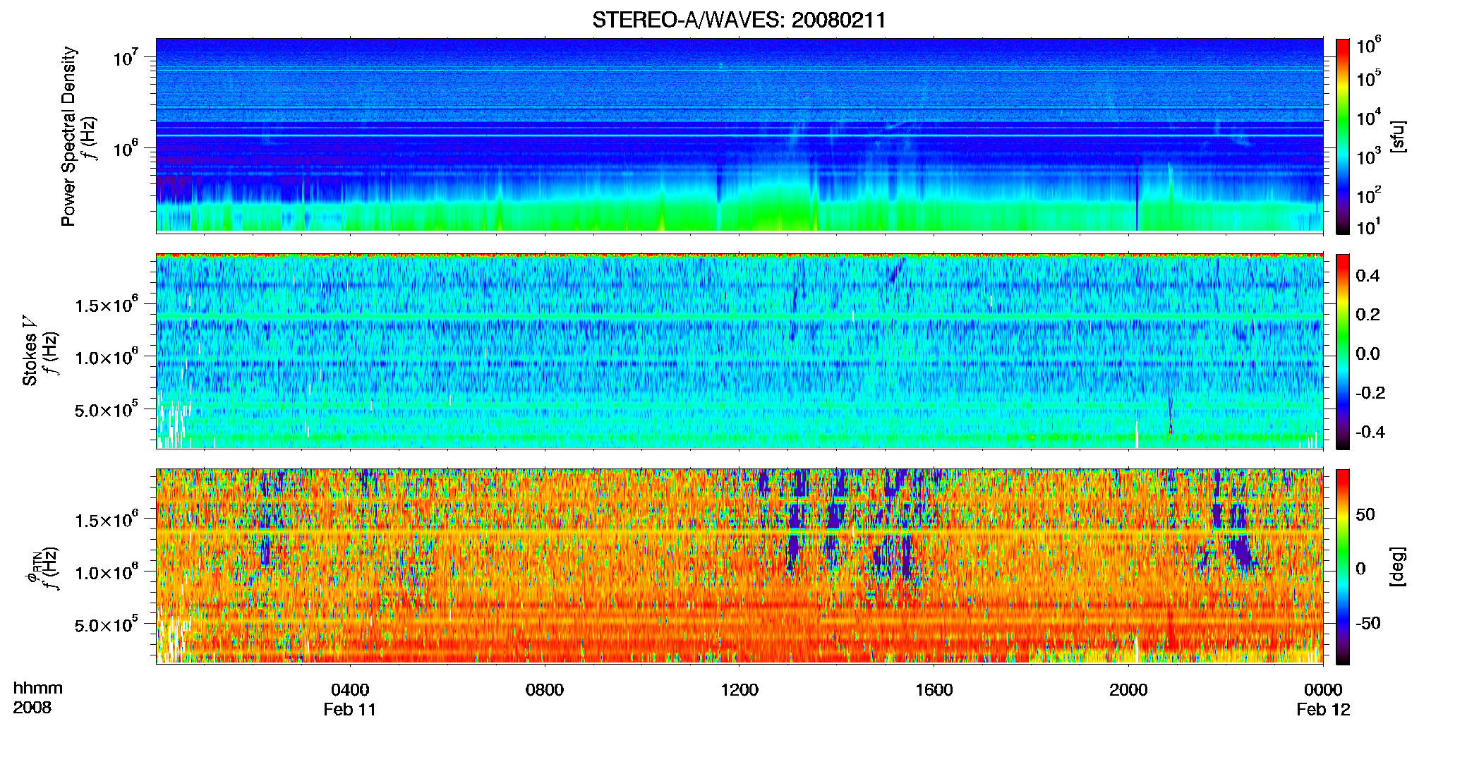Select the Feb 12 date label
1479x762 pixels.
(1323, 709)
